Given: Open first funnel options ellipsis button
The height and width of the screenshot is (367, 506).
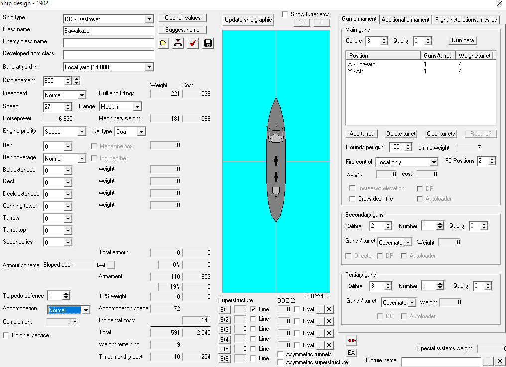Looking at the screenshot, I should click(320, 309).
